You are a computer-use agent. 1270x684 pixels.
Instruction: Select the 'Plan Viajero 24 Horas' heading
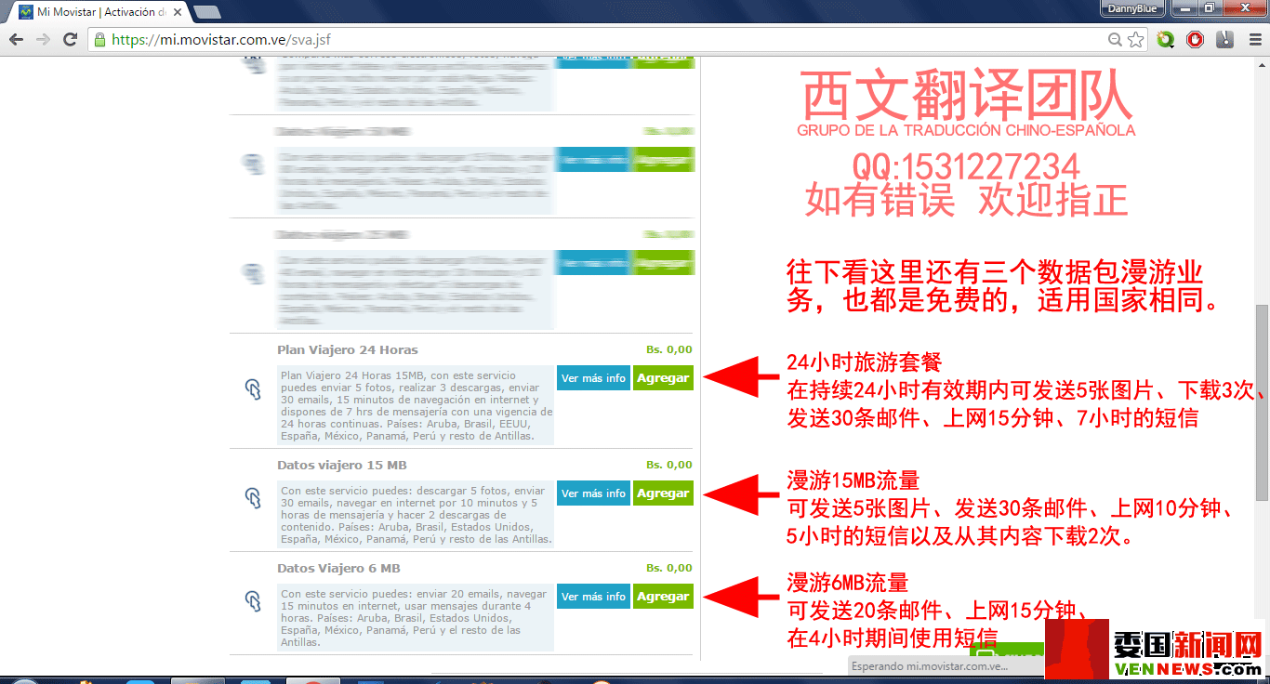click(x=348, y=350)
